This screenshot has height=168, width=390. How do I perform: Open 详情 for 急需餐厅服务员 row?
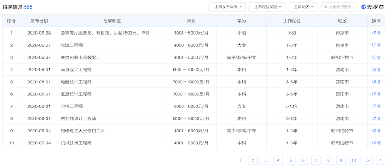376,33
